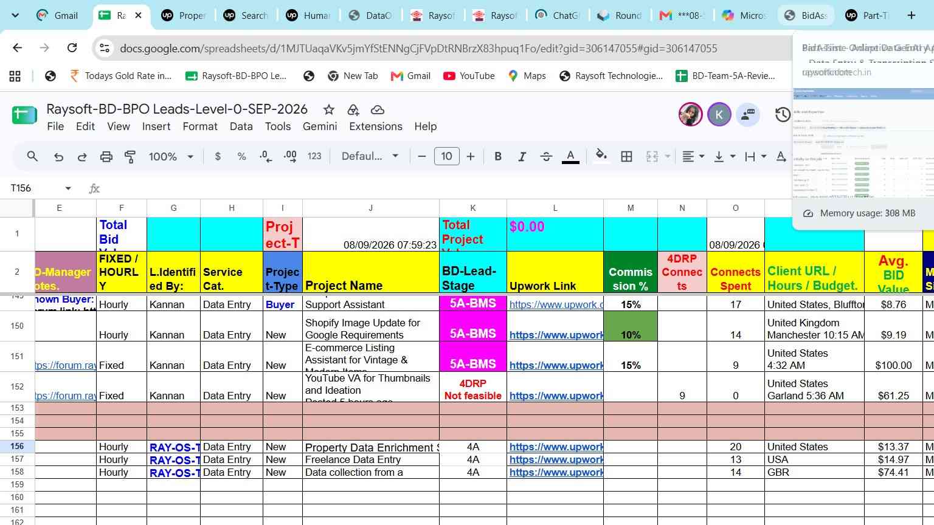
Task: Open the Default font dropdown
Action: click(x=370, y=157)
